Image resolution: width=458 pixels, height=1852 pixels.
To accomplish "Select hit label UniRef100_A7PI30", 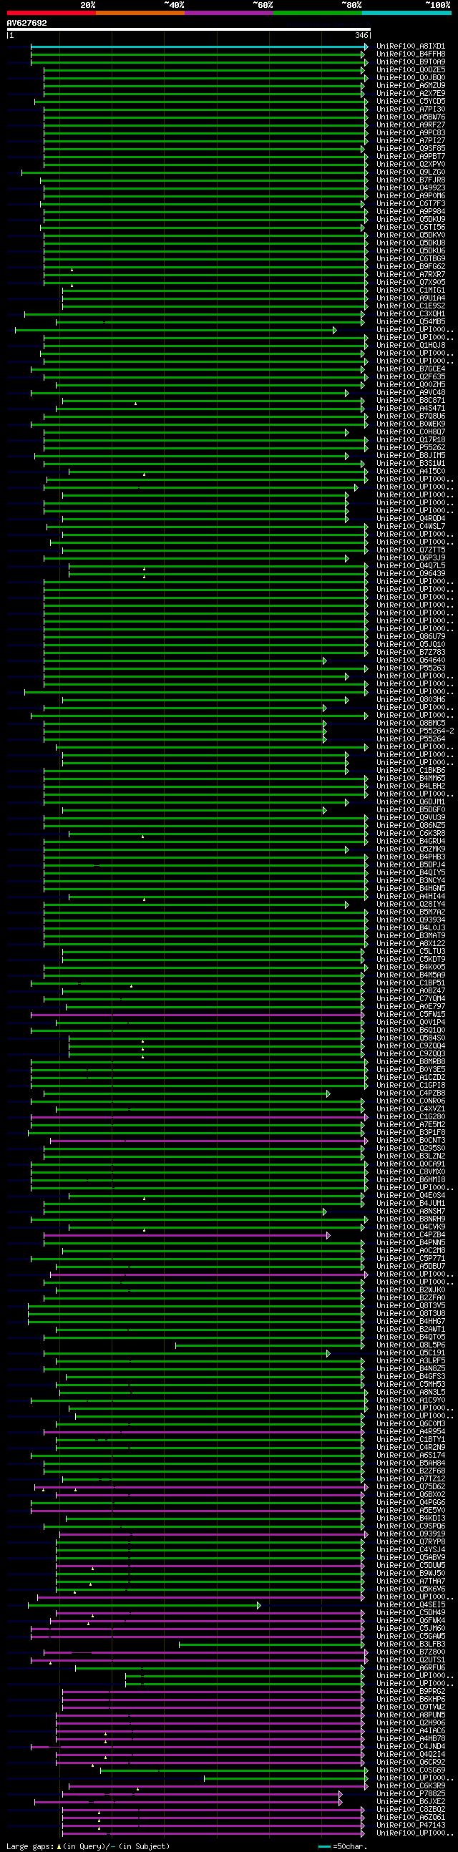I will [411, 110].
